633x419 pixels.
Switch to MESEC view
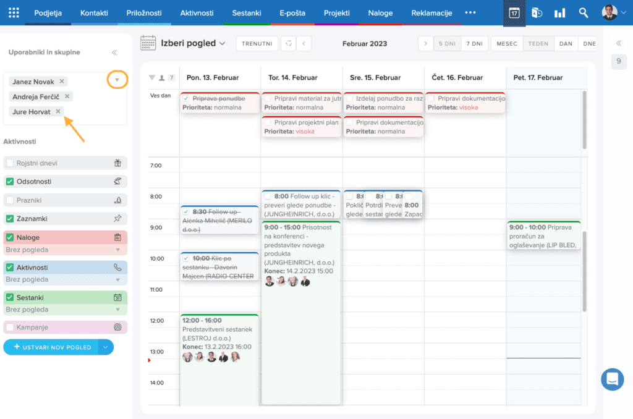click(507, 44)
